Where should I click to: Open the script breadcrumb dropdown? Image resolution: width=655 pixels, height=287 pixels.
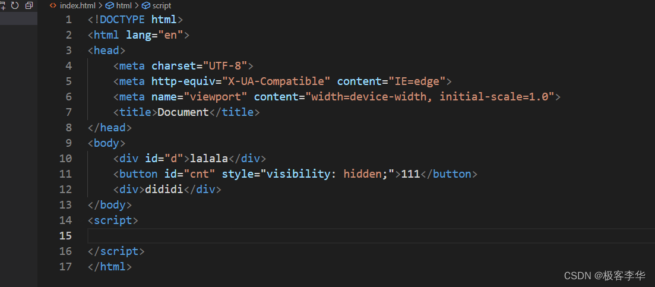point(162,5)
